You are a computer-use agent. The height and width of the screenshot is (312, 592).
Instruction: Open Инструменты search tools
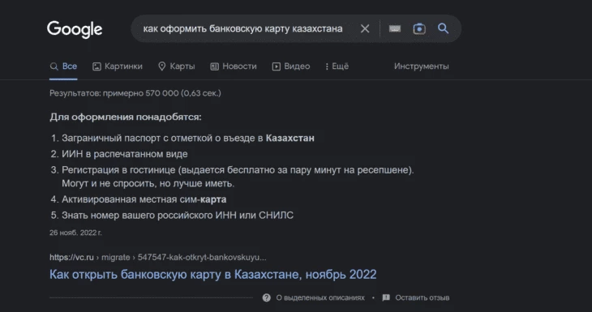coord(422,66)
